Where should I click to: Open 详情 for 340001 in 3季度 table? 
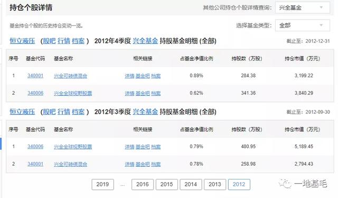click(129, 164)
